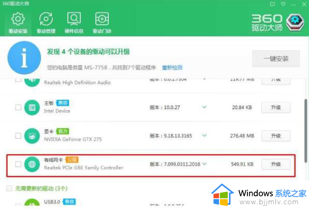This screenshot has height=209, width=309.
Task: Tick the NVIDIA GeForce GTX 275 checkbox
Action: [18, 136]
